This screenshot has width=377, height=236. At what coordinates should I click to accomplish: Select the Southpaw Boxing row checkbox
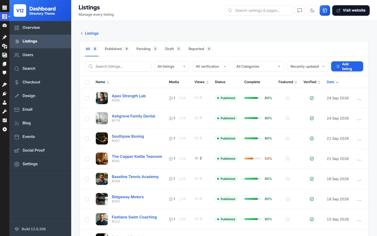(x=87, y=139)
